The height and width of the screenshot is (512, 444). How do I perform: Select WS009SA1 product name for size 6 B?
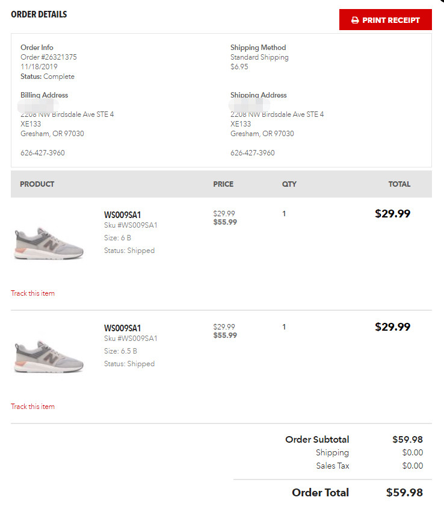[122, 215]
